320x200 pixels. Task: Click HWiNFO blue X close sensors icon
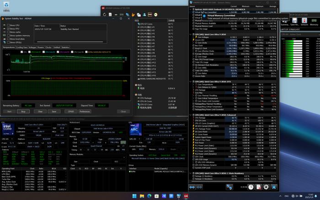(274, 187)
